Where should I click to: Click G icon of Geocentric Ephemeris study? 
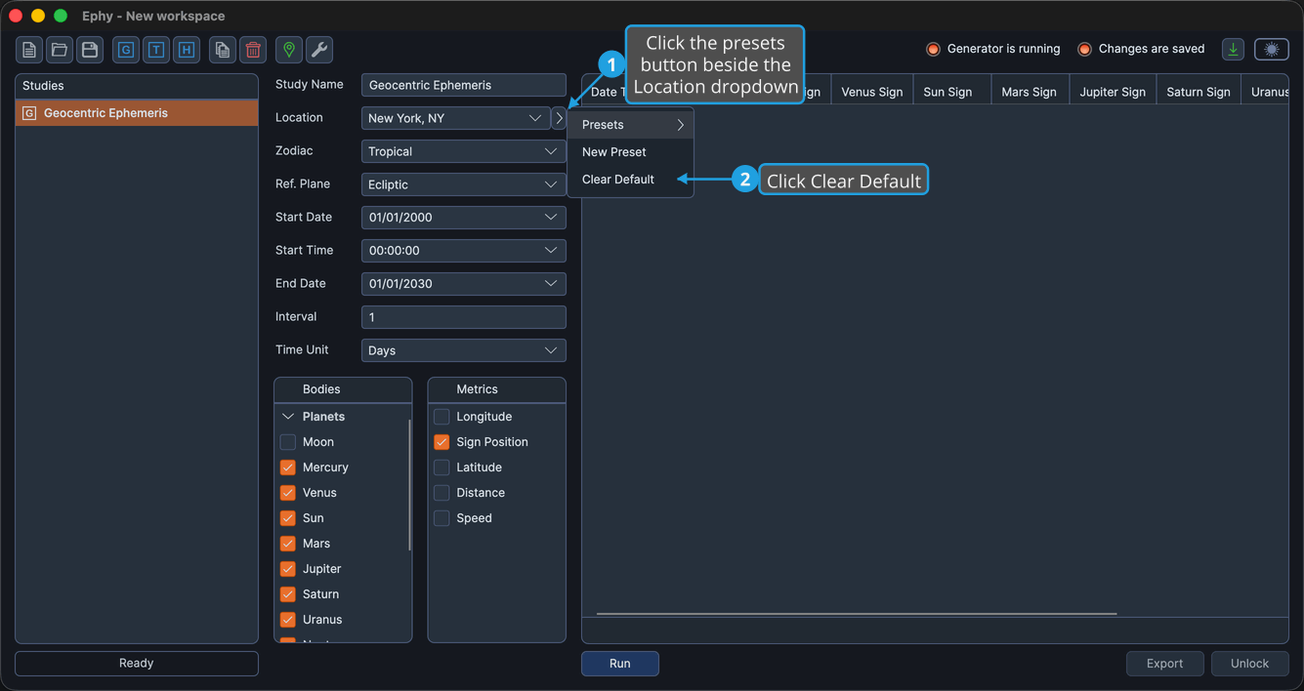29,113
